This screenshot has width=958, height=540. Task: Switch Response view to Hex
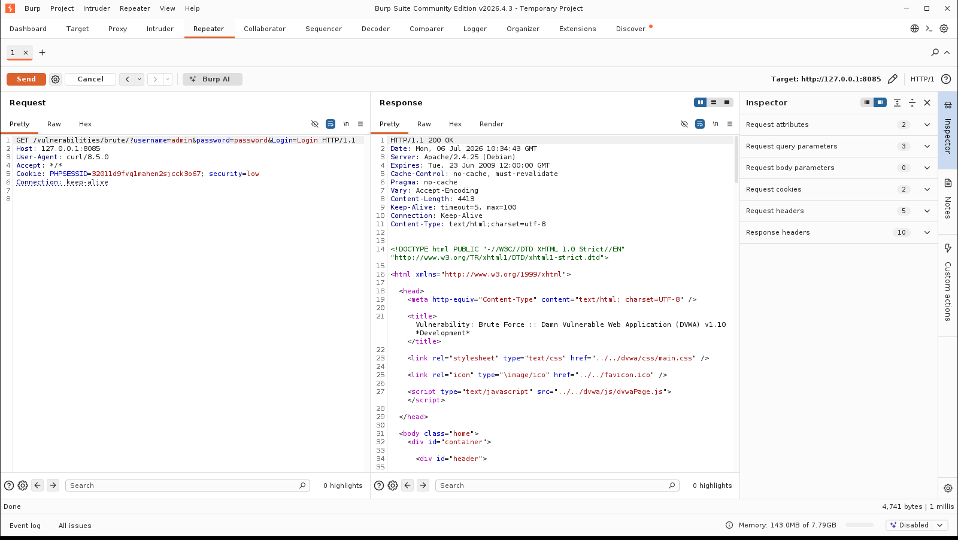click(456, 124)
